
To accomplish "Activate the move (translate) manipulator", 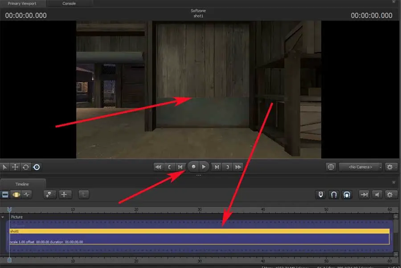I will (x=15, y=167).
